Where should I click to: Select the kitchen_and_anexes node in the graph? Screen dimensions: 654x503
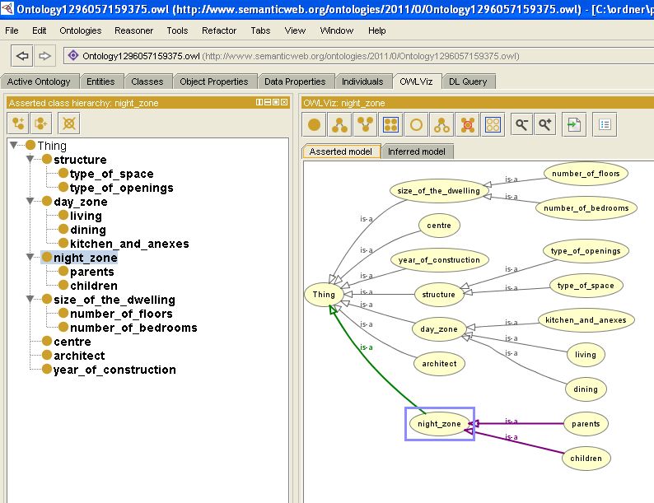tap(586, 320)
